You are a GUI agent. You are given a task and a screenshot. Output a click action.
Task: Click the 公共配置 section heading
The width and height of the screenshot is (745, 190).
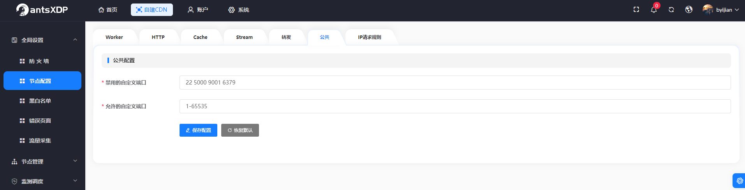[124, 60]
